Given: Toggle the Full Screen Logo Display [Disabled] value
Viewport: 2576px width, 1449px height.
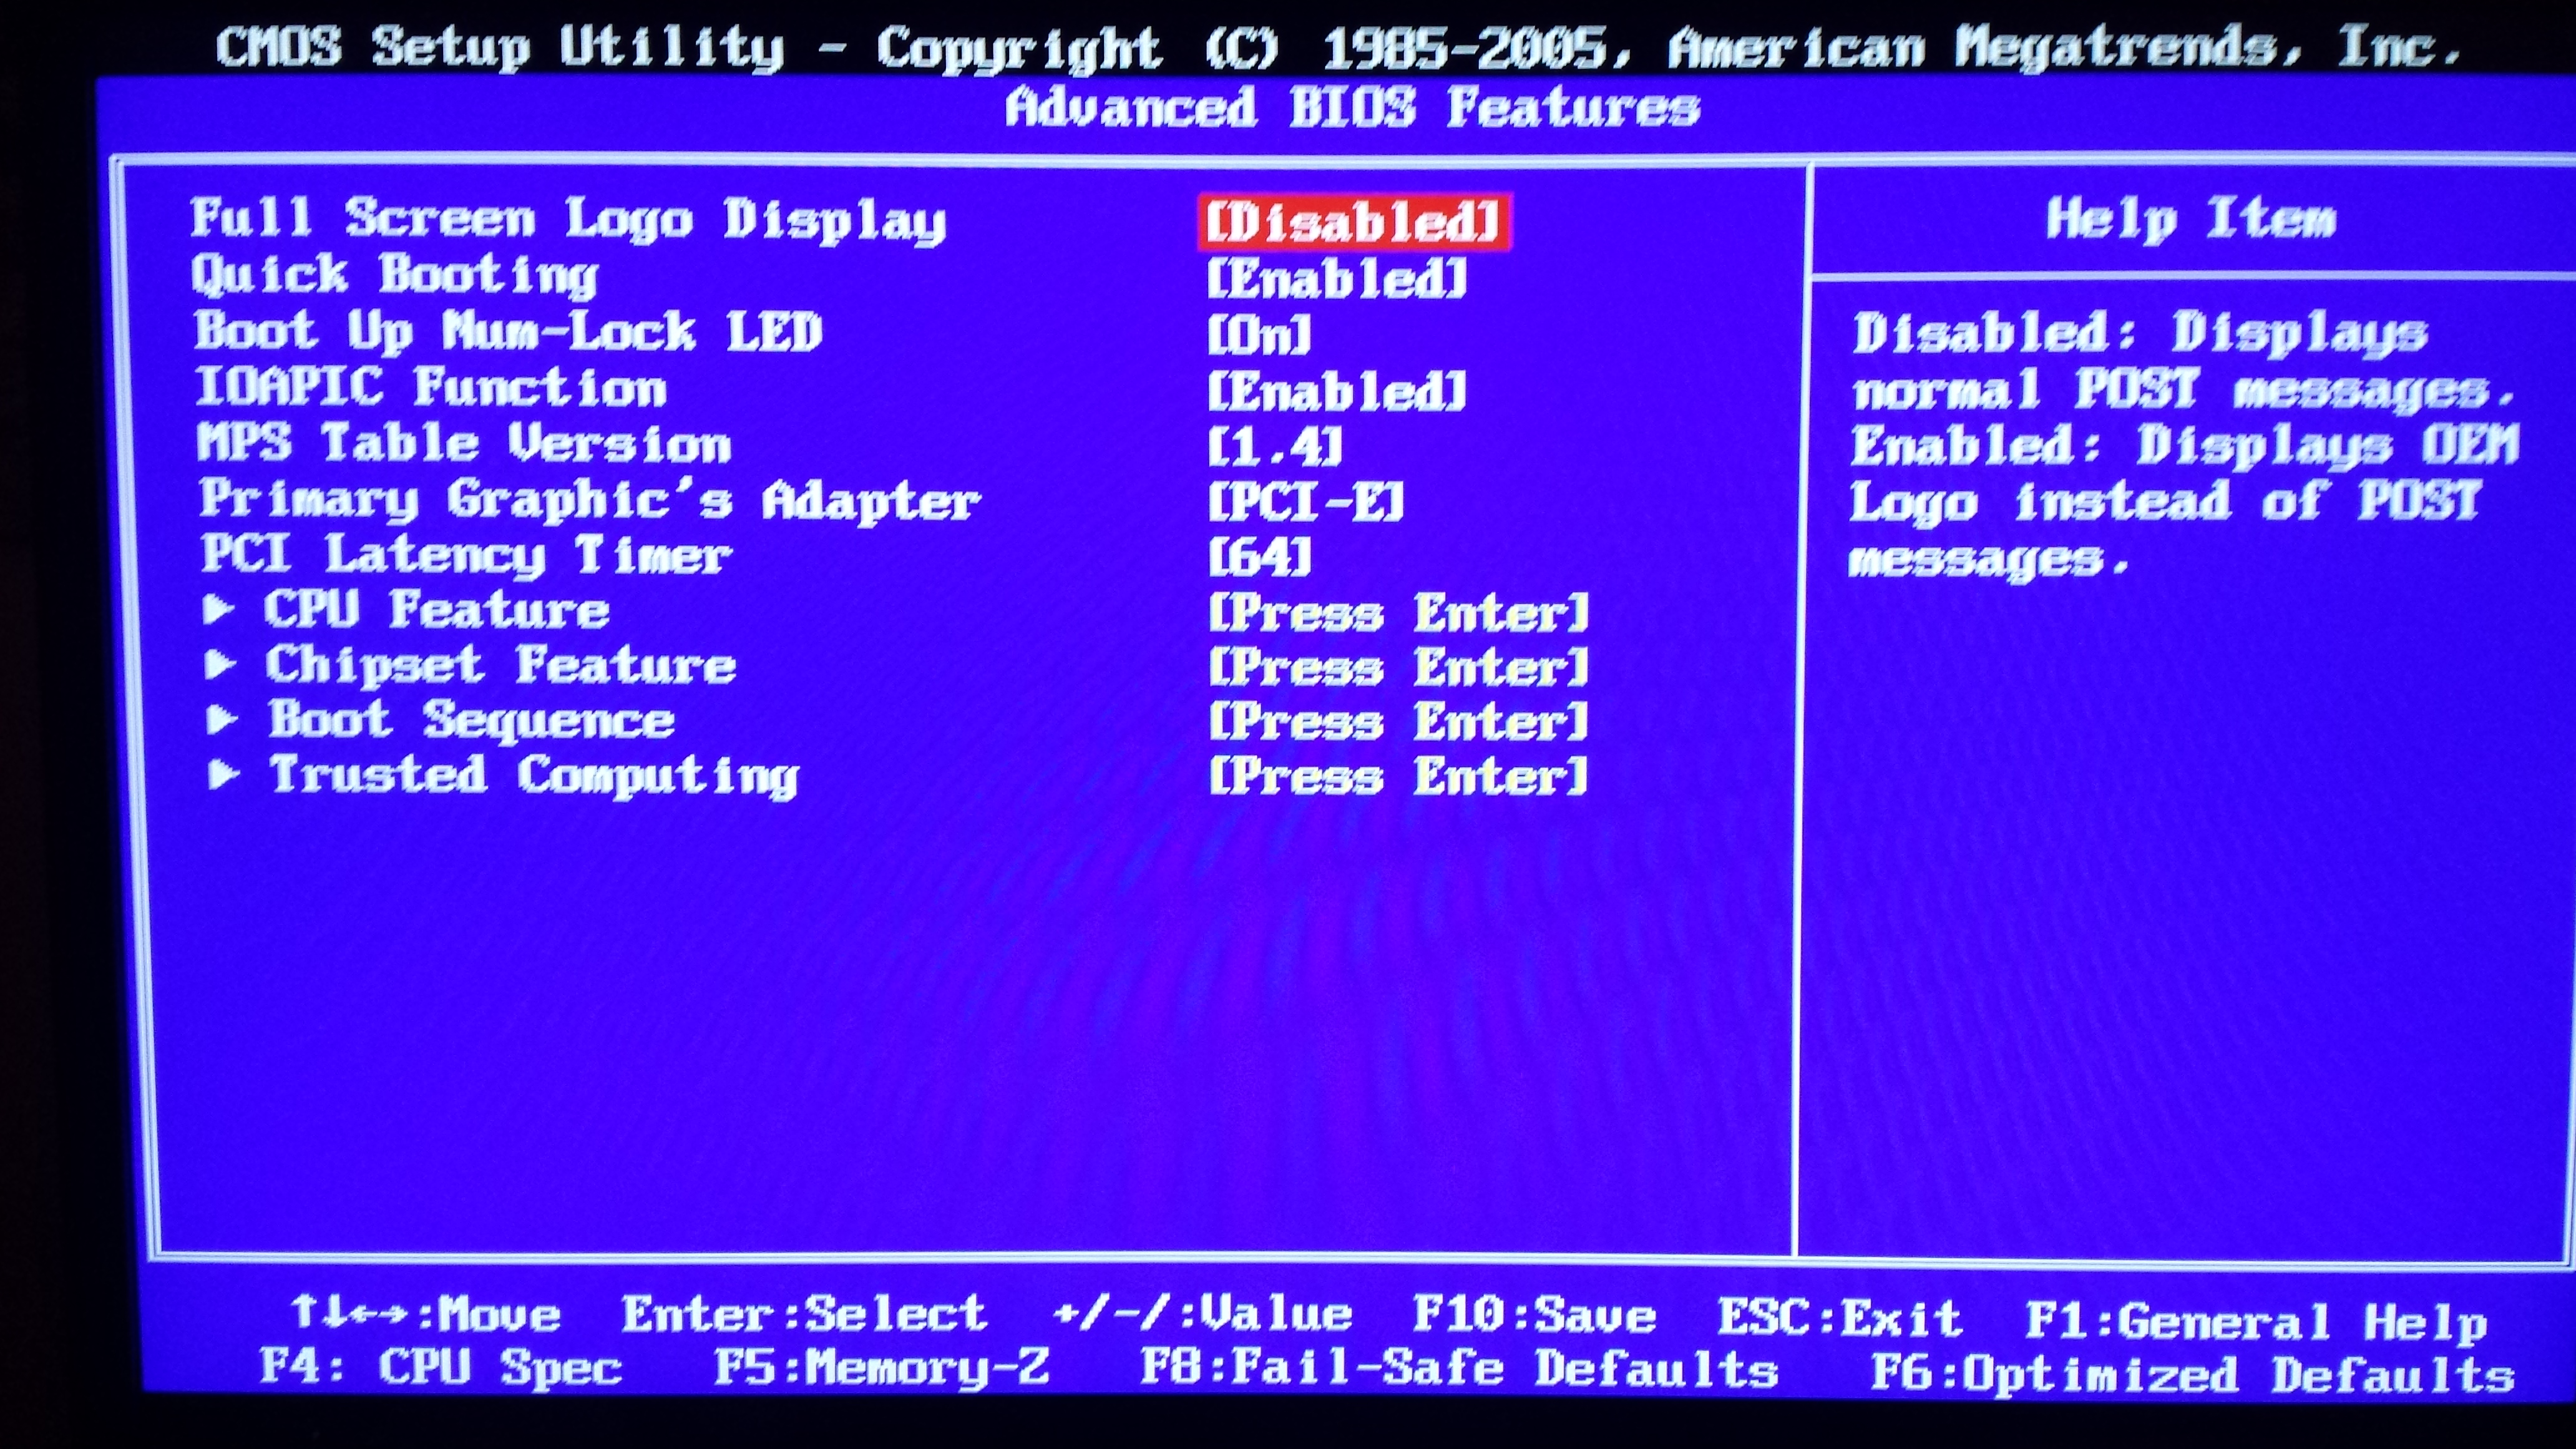Looking at the screenshot, I should pos(1354,222).
